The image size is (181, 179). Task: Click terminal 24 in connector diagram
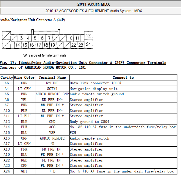tap(89, 44)
